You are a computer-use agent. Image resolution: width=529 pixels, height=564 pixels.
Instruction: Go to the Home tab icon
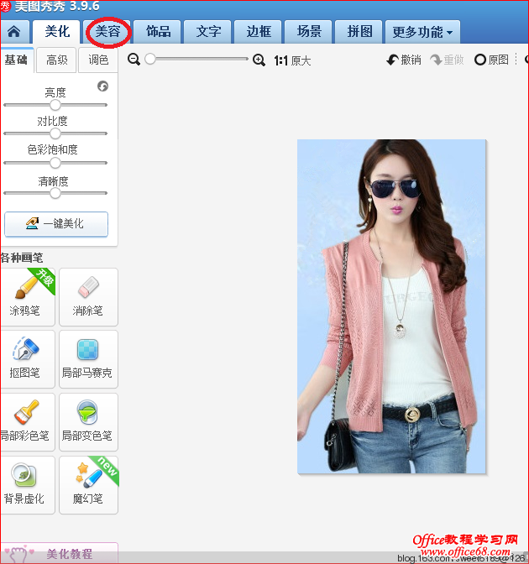point(14,32)
